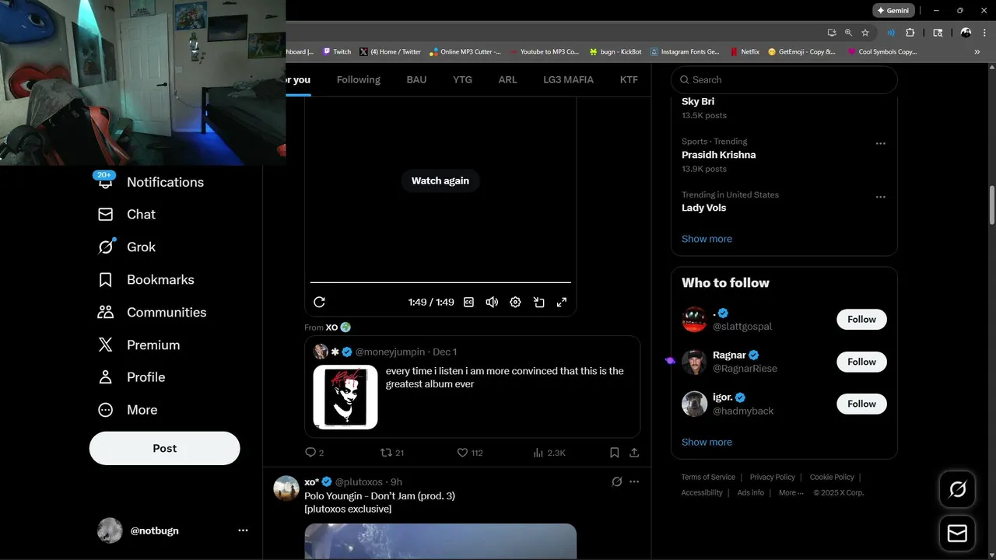Open xo* profile avatar
Viewport: 996px width, 560px height.
[286, 488]
